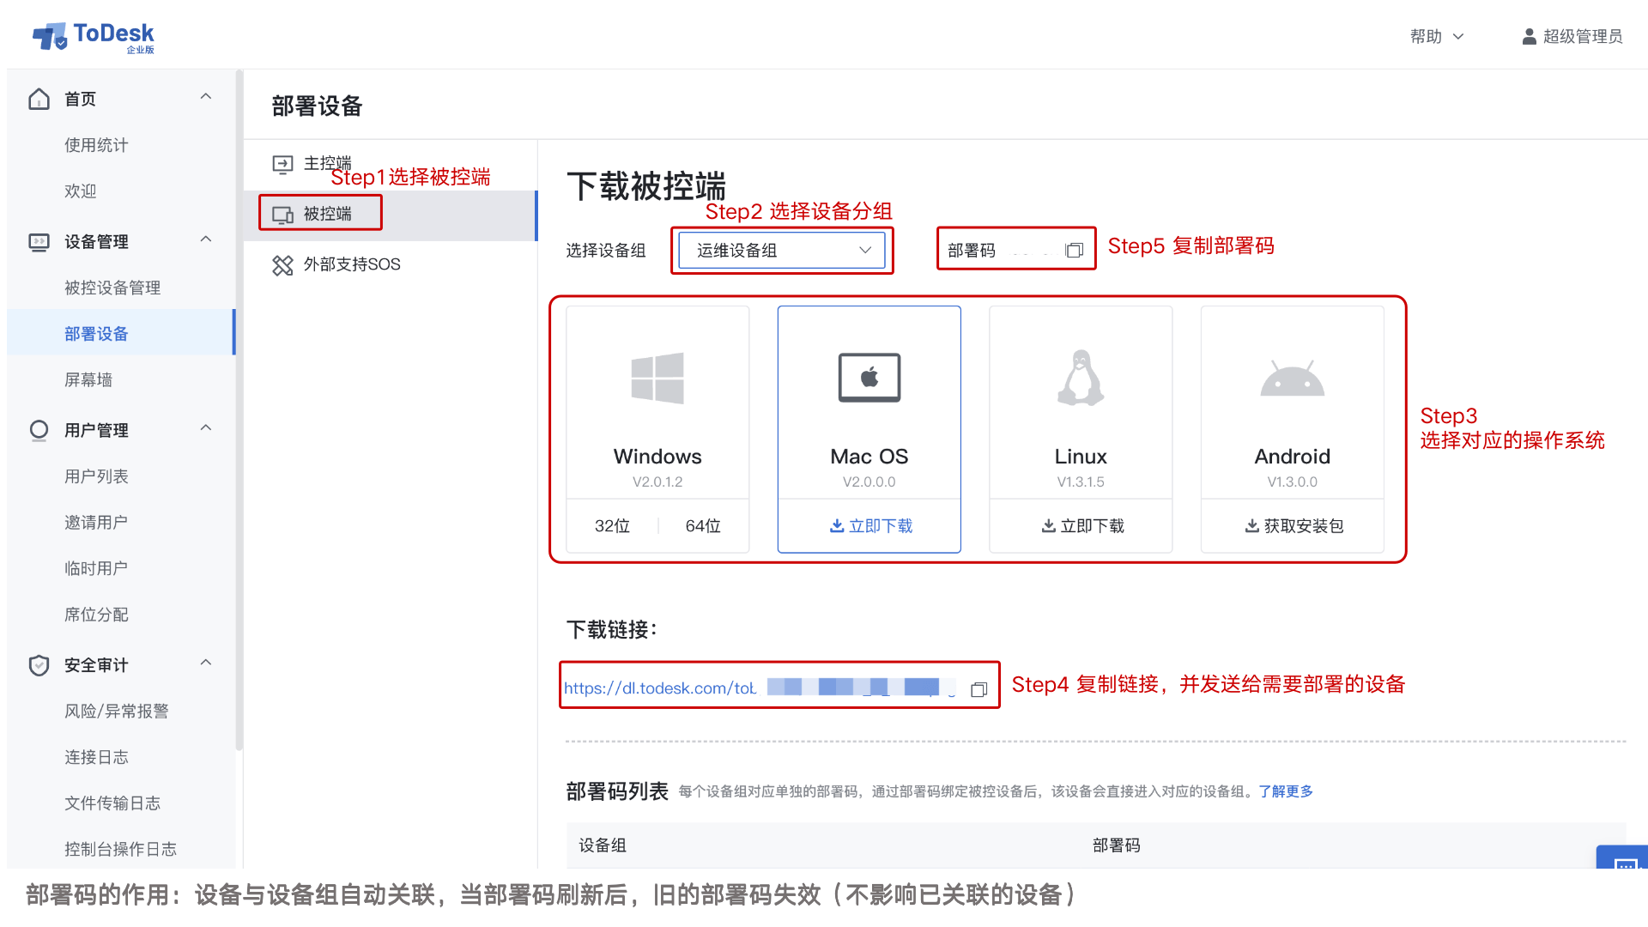Click the Mac OS apple icon
Image resolution: width=1648 pixels, height=927 pixels.
869,378
